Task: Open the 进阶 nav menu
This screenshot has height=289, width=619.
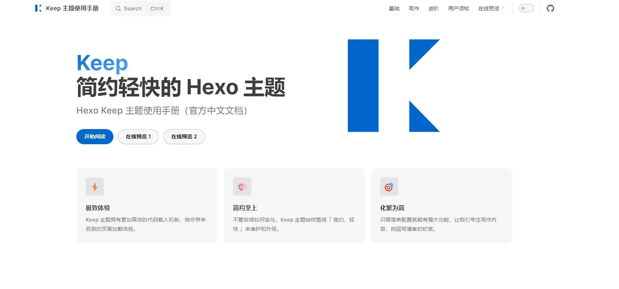Action: coord(434,9)
